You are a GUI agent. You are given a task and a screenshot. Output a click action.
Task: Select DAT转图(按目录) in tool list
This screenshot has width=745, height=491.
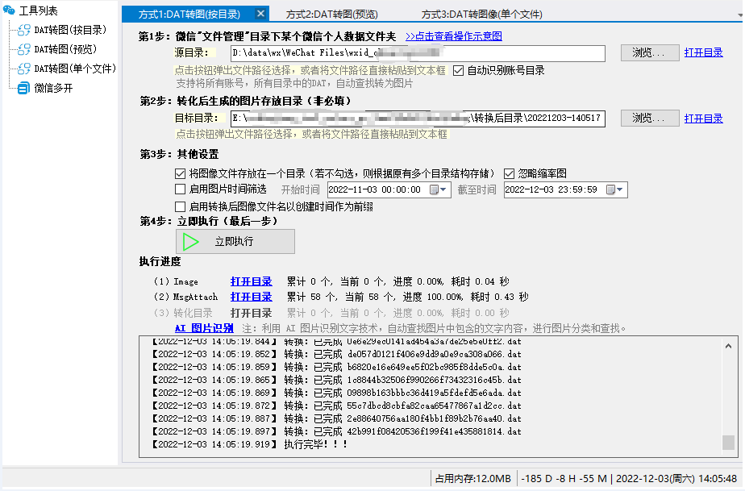[70, 30]
